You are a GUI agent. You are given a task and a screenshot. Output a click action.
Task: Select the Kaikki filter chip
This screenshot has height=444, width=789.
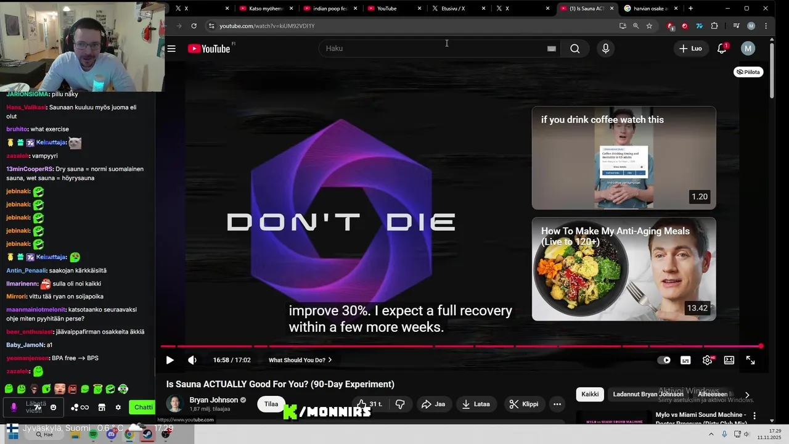(x=590, y=395)
